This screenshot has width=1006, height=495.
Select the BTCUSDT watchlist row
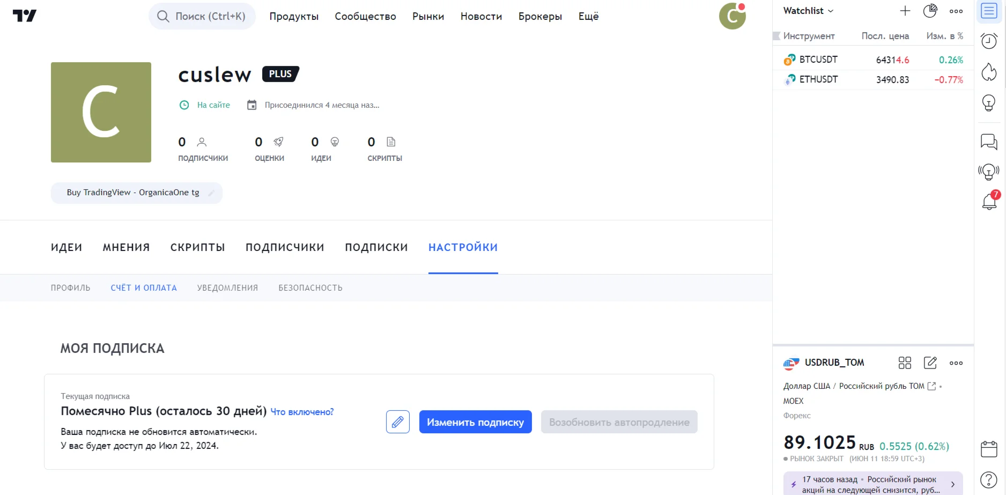(873, 60)
